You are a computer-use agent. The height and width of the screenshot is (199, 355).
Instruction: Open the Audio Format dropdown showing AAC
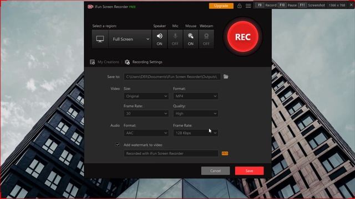coord(146,133)
